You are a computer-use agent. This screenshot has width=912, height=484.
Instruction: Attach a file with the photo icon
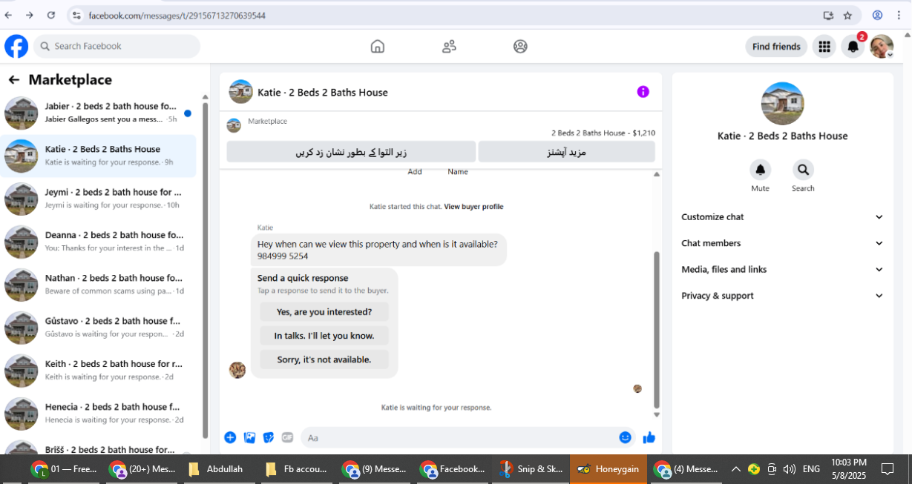[x=249, y=437]
